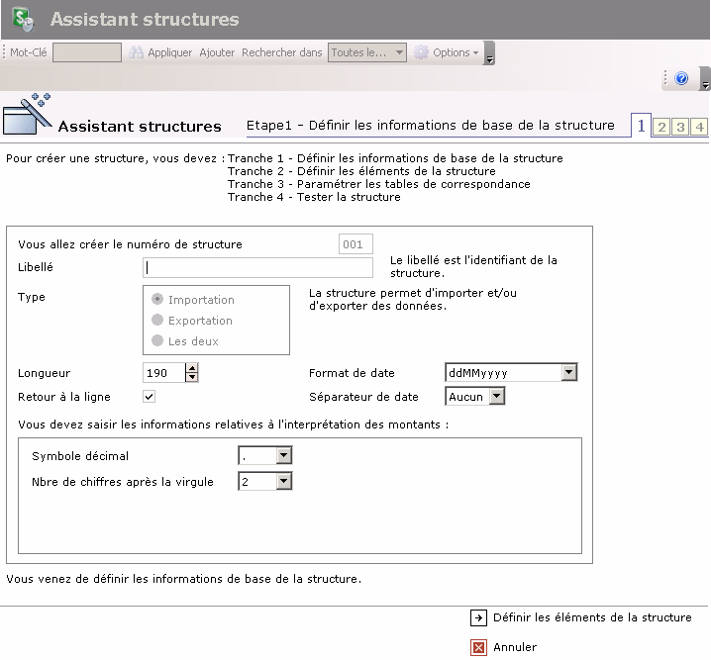Click the toolbar drag handle beside Mot-Clé

point(4,52)
